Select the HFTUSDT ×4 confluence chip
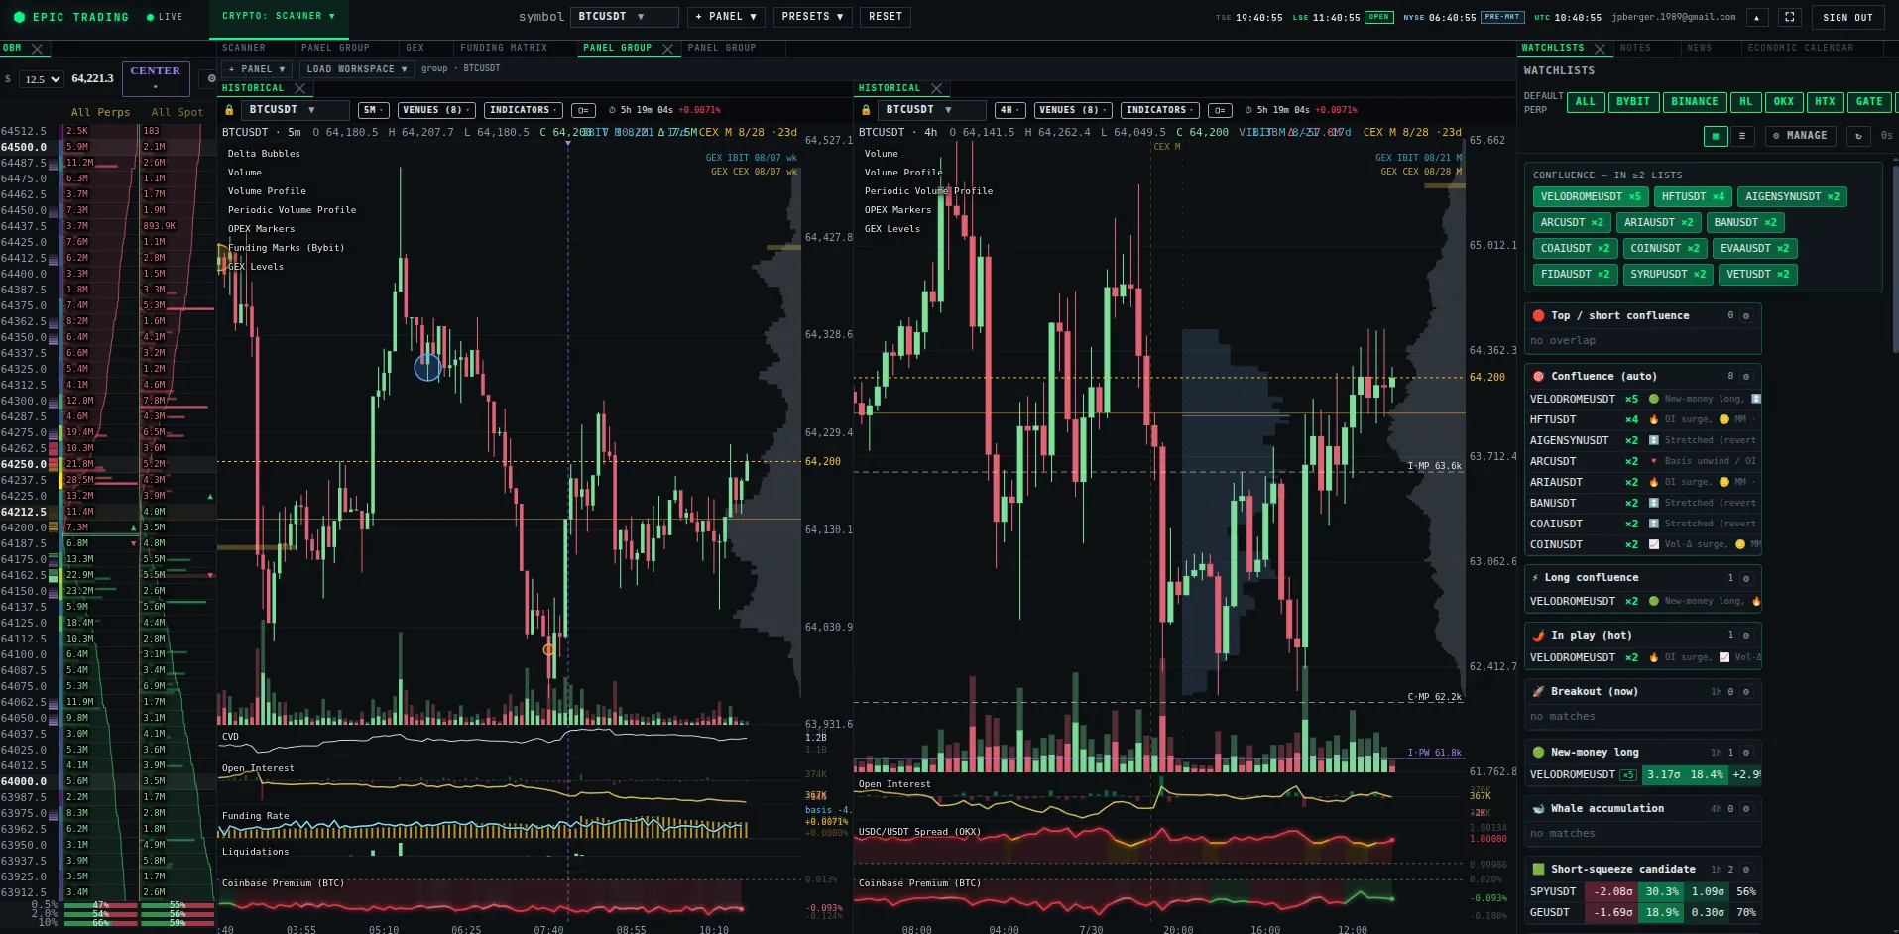Viewport: 1899px width, 934px height. [1693, 197]
